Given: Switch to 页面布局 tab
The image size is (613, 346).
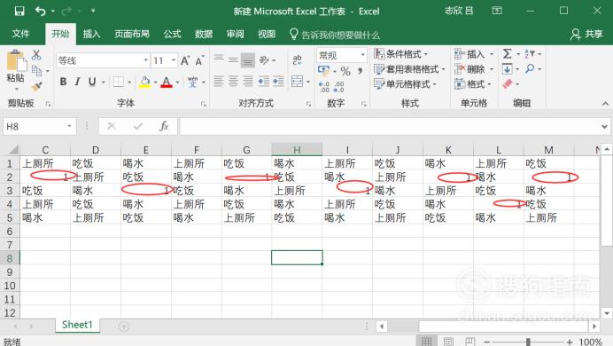Looking at the screenshot, I should pyautogui.click(x=132, y=34).
